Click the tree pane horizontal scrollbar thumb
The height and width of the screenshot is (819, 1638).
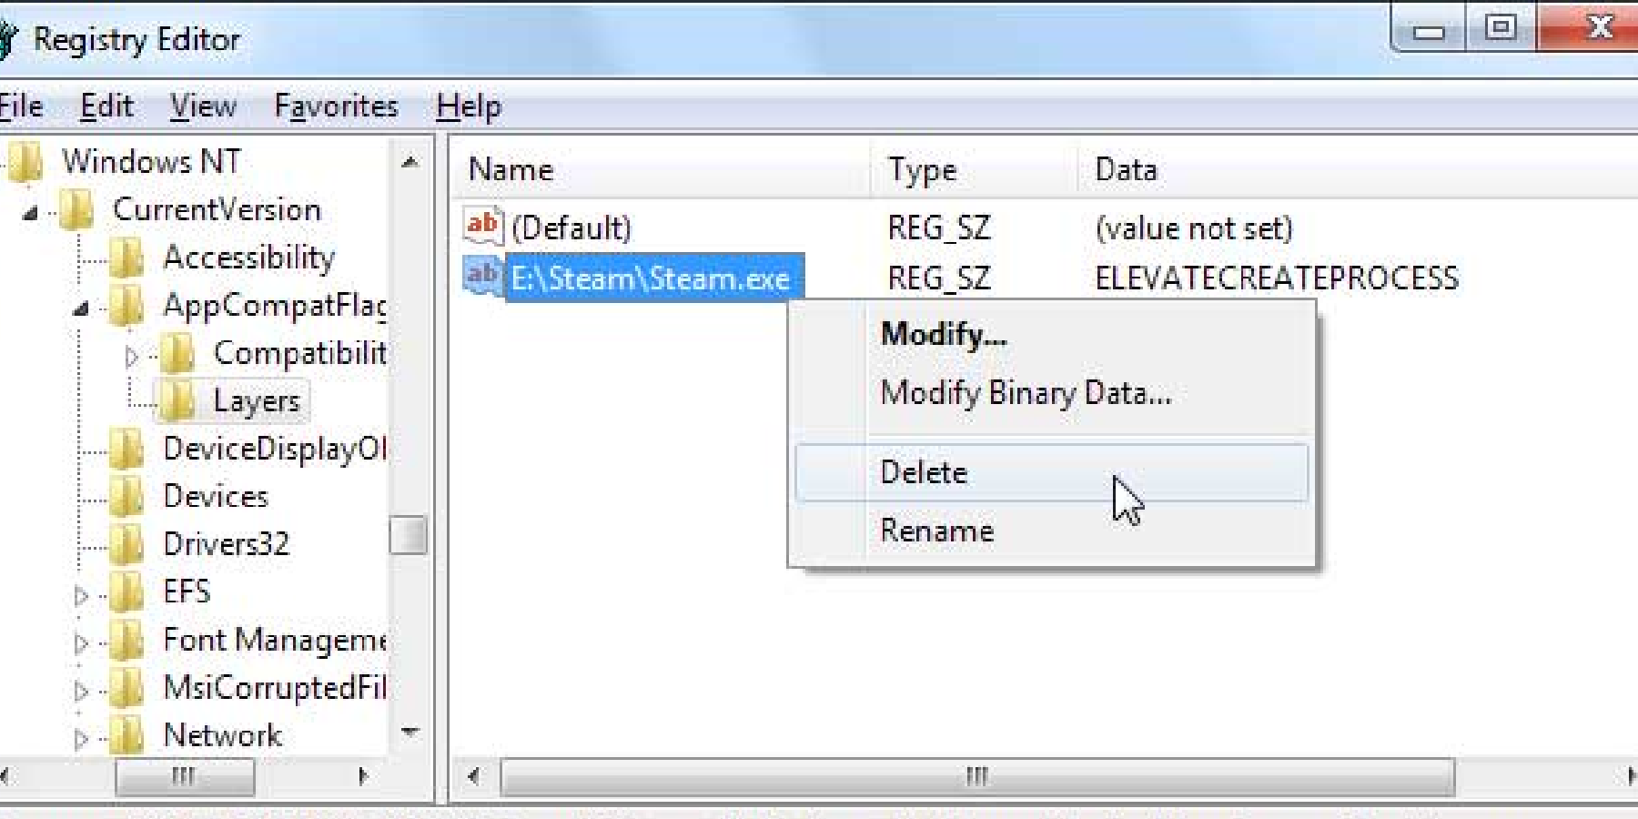pyautogui.click(x=185, y=776)
